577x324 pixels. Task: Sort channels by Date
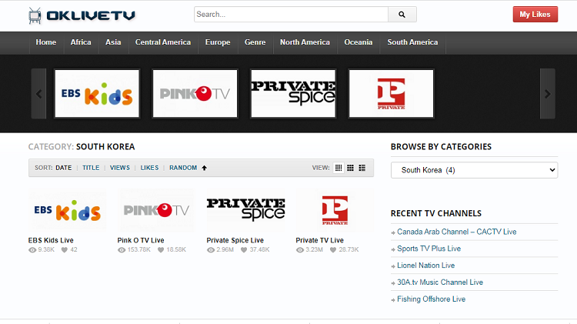64,168
